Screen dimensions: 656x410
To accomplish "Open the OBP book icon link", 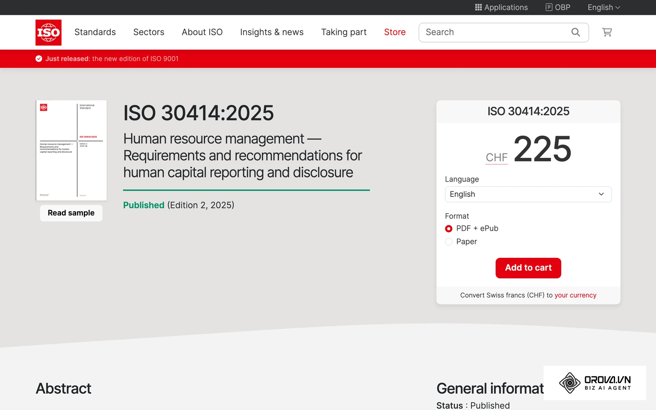I will coord(549,7).
